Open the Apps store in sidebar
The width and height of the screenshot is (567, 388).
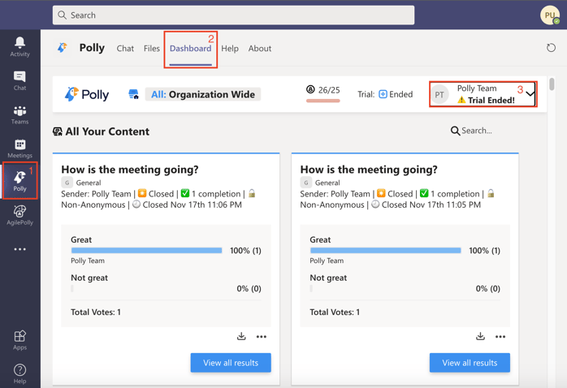[x=19, y=340]
